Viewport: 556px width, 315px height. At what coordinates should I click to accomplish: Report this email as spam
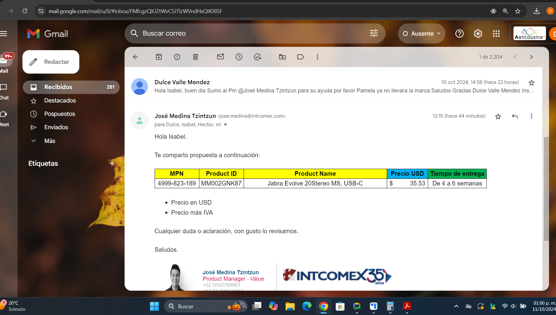[177, 57]
